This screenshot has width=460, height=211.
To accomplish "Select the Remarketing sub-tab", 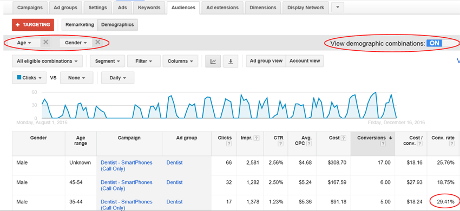I will 80,25.
